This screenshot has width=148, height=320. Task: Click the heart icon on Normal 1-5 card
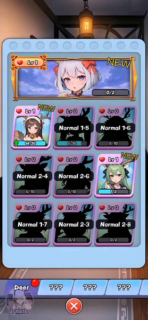pos(61,111)
